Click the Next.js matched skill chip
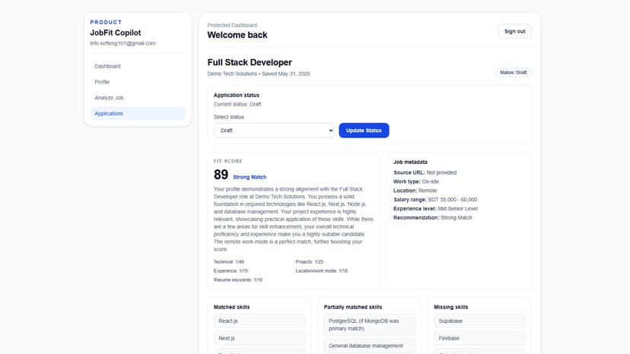 click(259, 338)
